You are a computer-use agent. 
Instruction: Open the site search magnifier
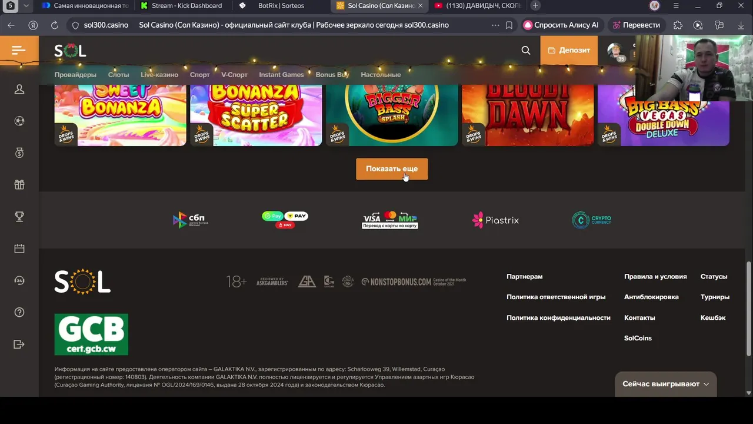526,51
